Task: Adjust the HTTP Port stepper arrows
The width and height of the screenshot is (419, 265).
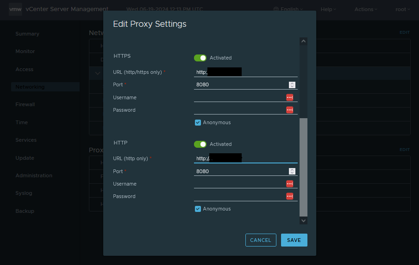Action: [292, 171]
